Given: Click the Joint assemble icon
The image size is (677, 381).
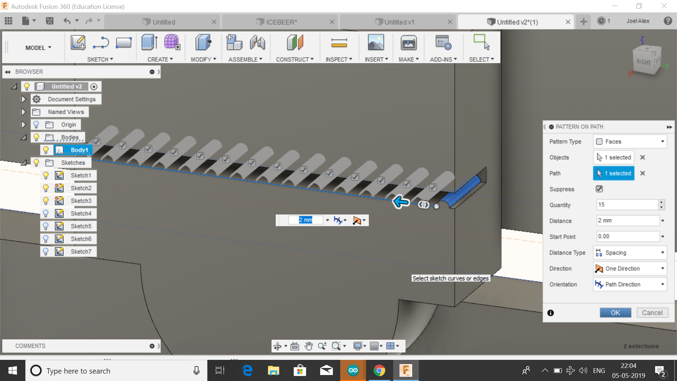Looking at the screenshot, I should pyautogui.click(x=258, y=43).
